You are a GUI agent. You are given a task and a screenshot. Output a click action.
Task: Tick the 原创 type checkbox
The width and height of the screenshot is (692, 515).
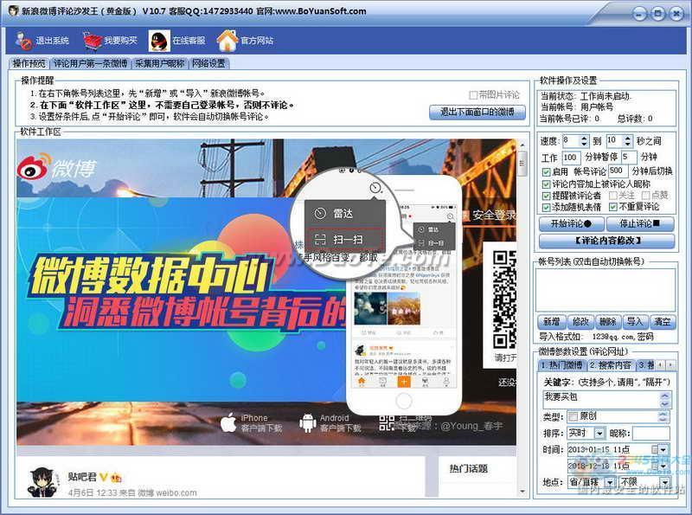(573, 416)
